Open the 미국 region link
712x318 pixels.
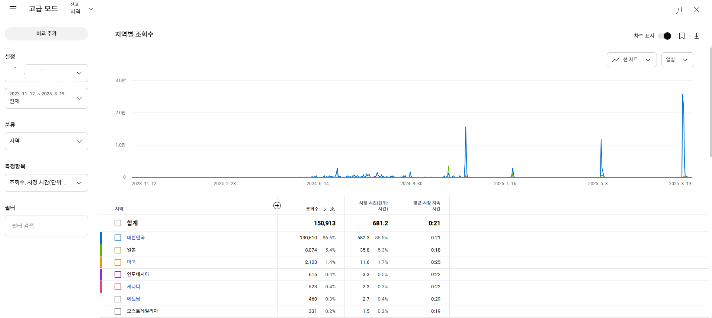pyautogui.click(x=131, y=262)
